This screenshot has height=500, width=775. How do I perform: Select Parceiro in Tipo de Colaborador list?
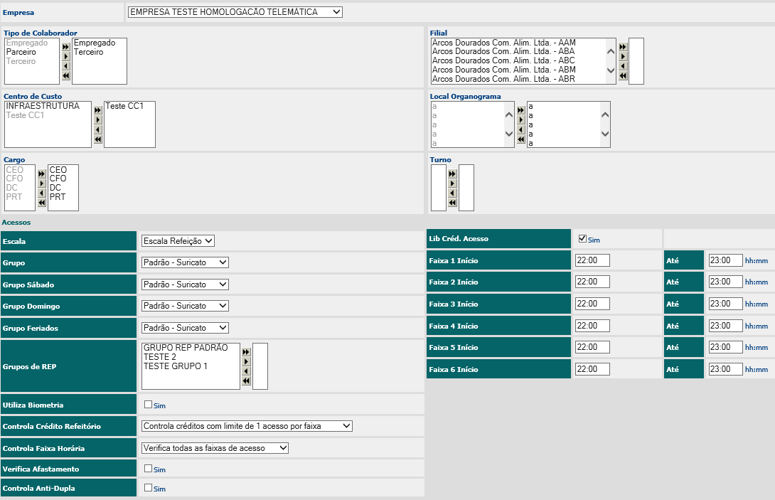pyautogui.click(x=21, y=52)
